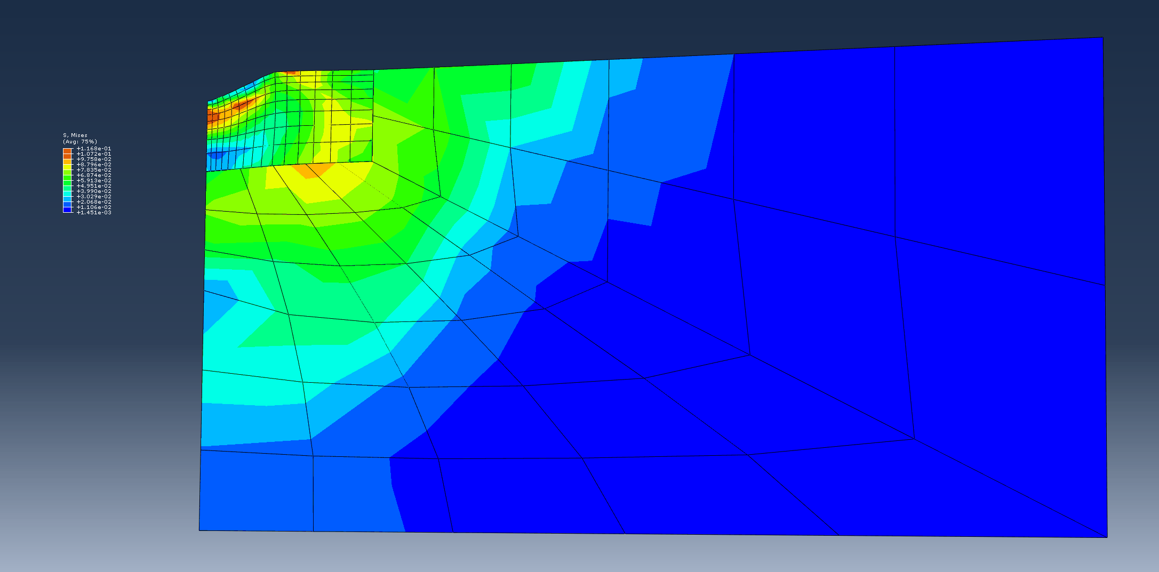Click the 'S, Mises' legend title
The width and height of the screenshot is (1159, 572).
[x=75, y=135]
